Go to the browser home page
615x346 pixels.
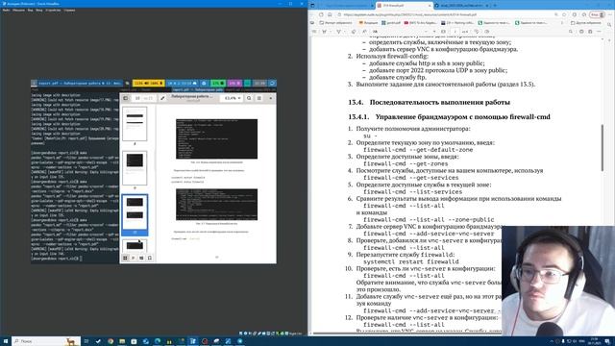(330, 14)
